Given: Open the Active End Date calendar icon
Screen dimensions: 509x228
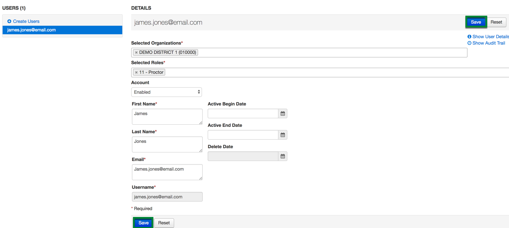Looking at the screenshot, I should (x=283, y=135).
